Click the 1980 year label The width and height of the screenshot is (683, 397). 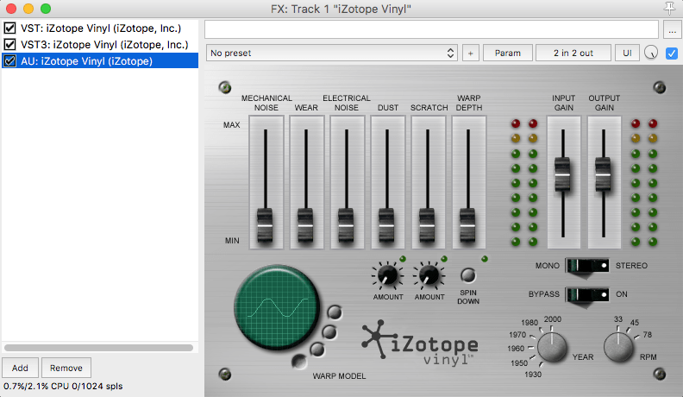(x=529, y=323)
